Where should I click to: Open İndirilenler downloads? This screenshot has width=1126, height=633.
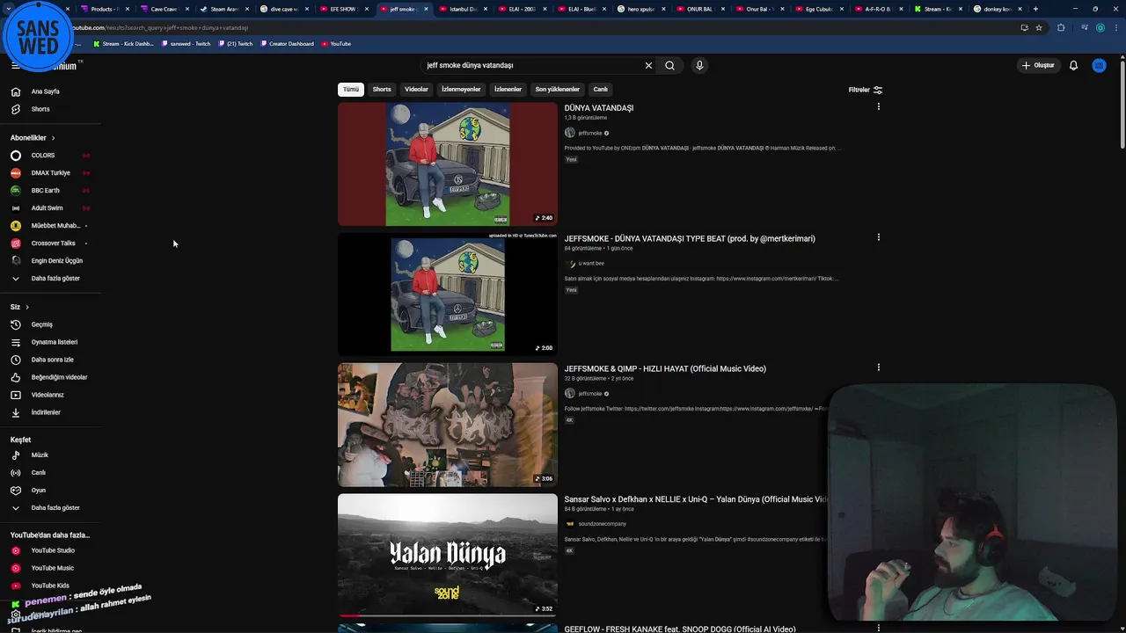tap(46, 412)
